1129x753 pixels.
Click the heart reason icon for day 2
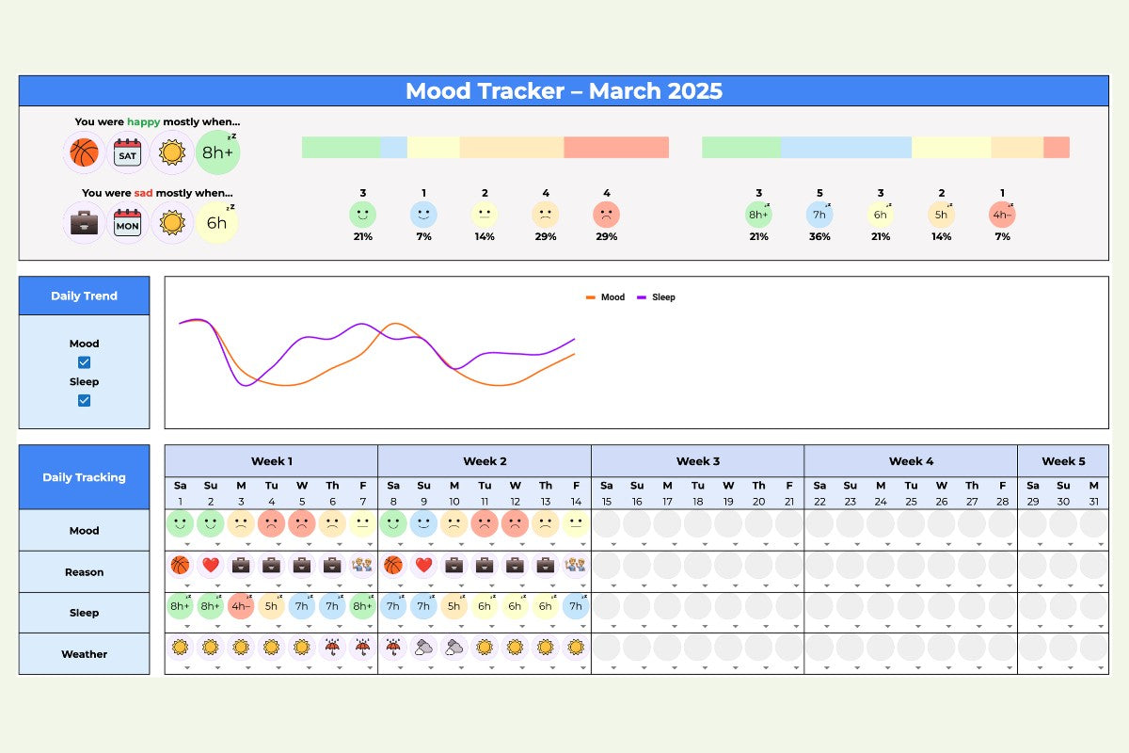pos(211,565)
